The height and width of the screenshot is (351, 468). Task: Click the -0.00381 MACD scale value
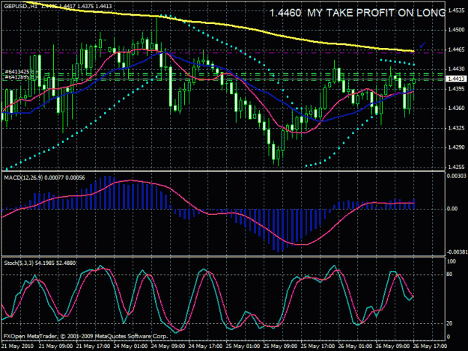[x=457, y=252]
